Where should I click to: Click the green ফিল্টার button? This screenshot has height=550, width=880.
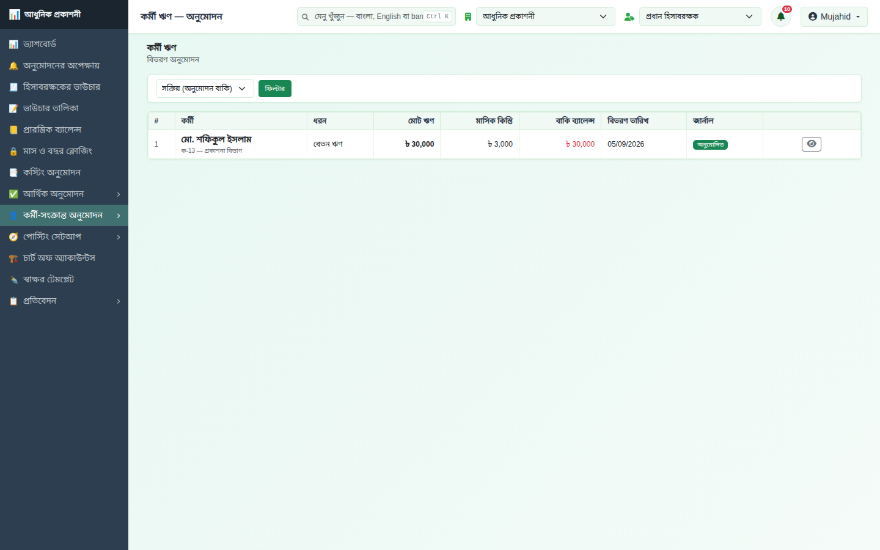(x=275, y=89)
